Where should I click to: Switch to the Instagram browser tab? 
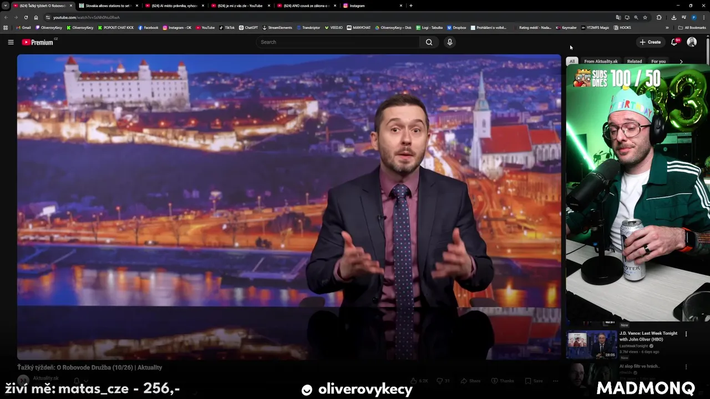[372, 6]
